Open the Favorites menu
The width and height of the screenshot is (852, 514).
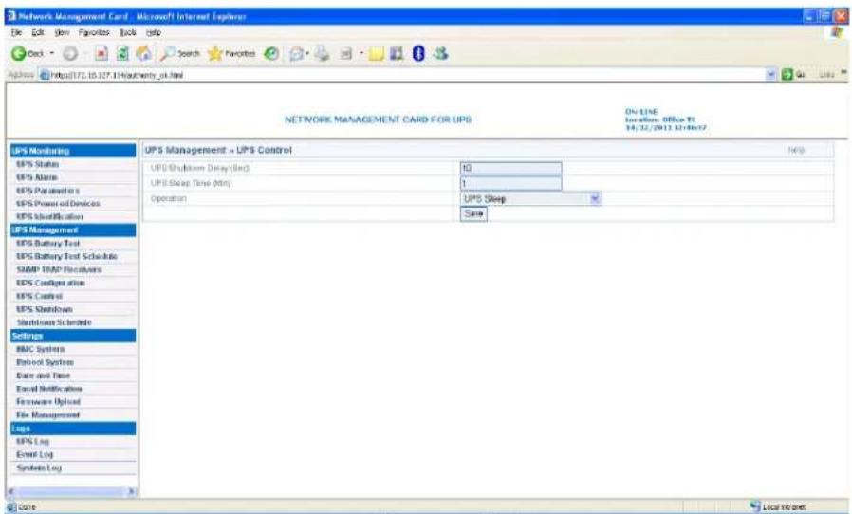94,32
